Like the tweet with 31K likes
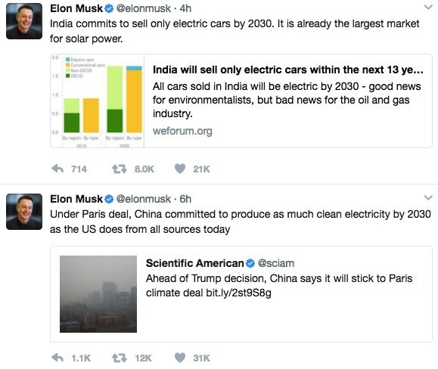Screen dimensions: 438x369 [x=180, y=358]
